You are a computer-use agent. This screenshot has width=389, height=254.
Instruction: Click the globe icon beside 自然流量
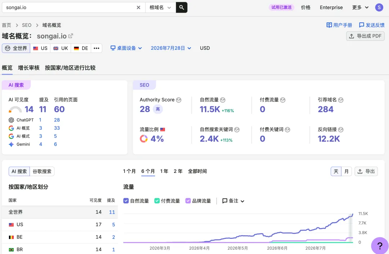click(x=223, y=100)
